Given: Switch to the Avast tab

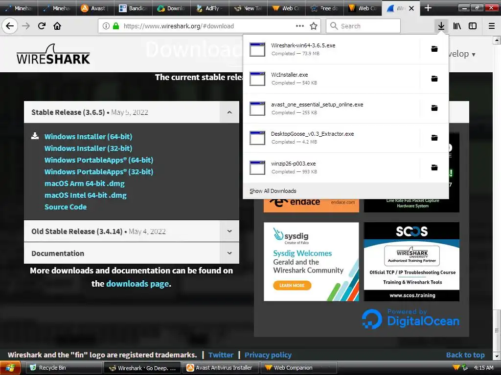Looking at the screenshot, I should [x=95, y=8].
